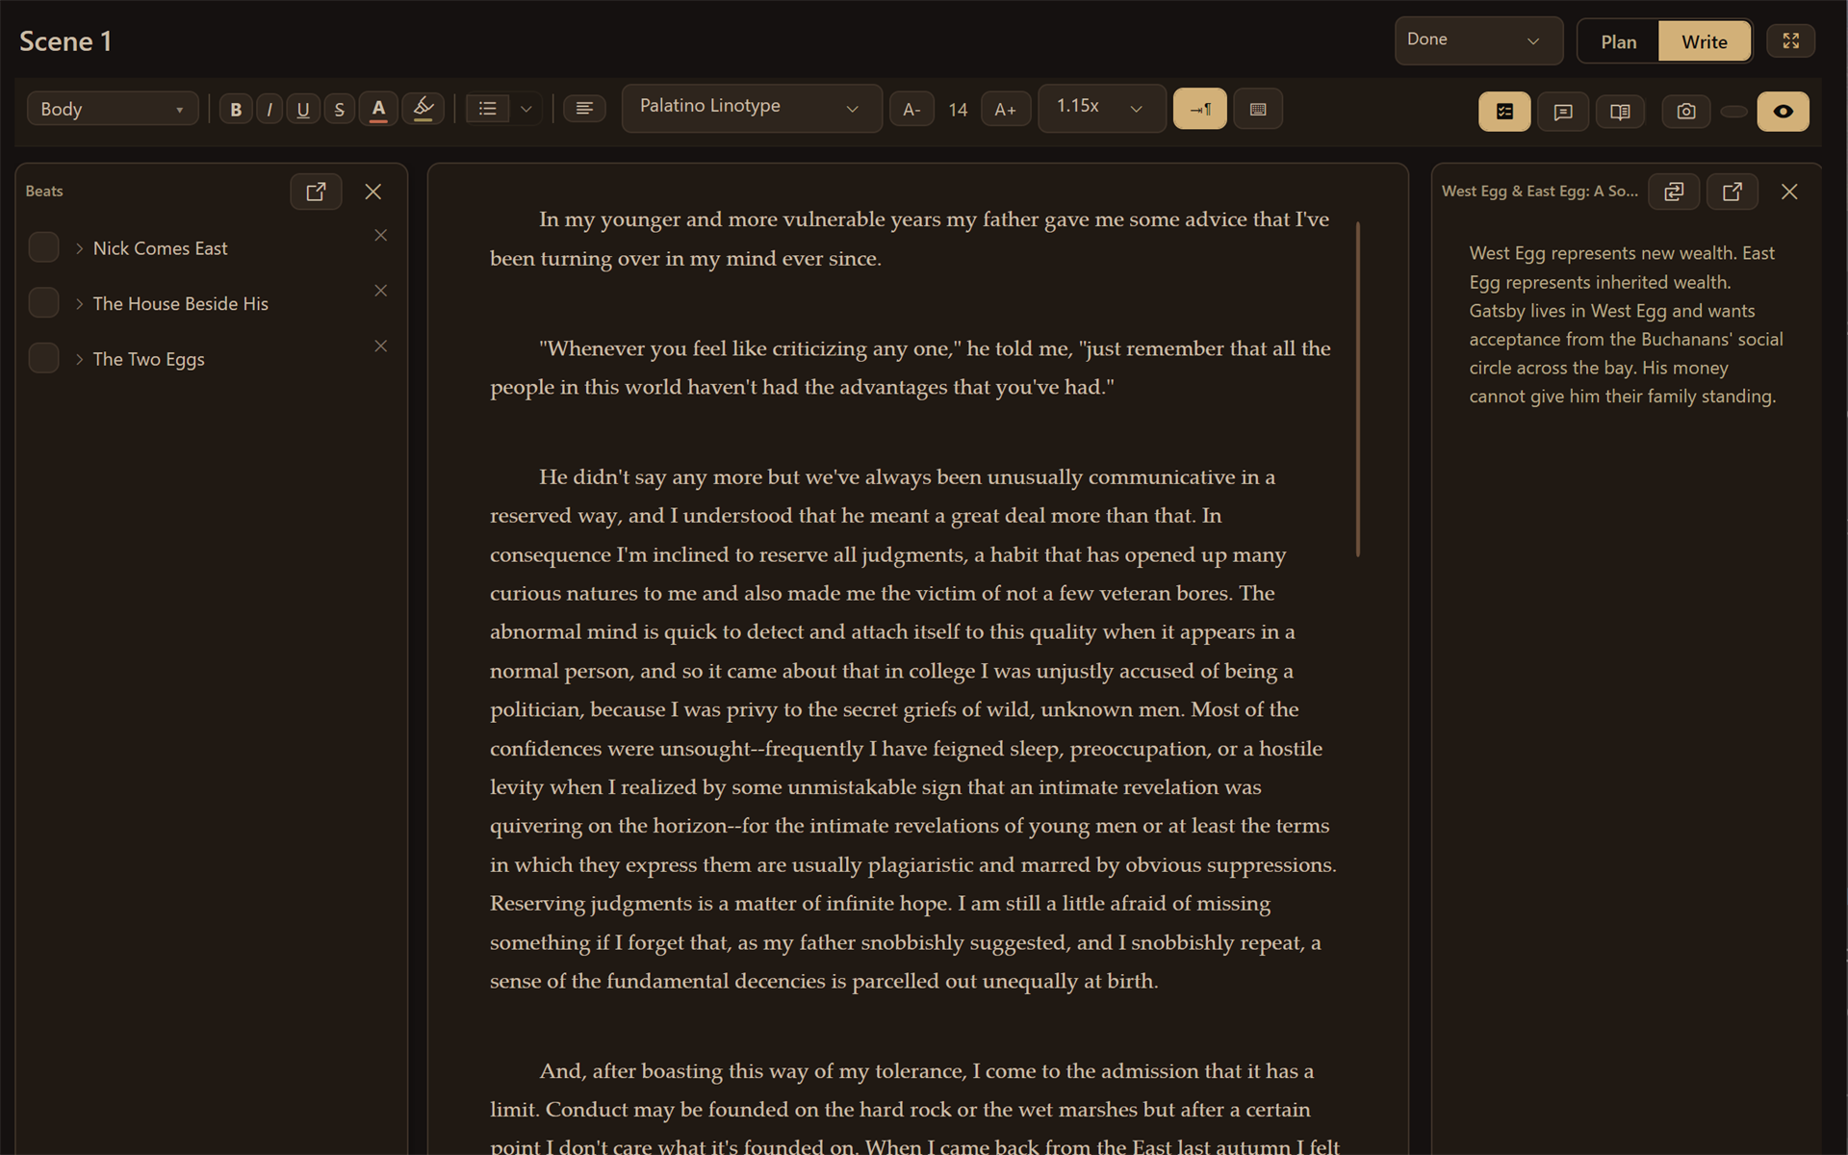The image size is (1848, 1155).
Task: Flip the small pill switch beside the camera
Action: coord(1733,112)
